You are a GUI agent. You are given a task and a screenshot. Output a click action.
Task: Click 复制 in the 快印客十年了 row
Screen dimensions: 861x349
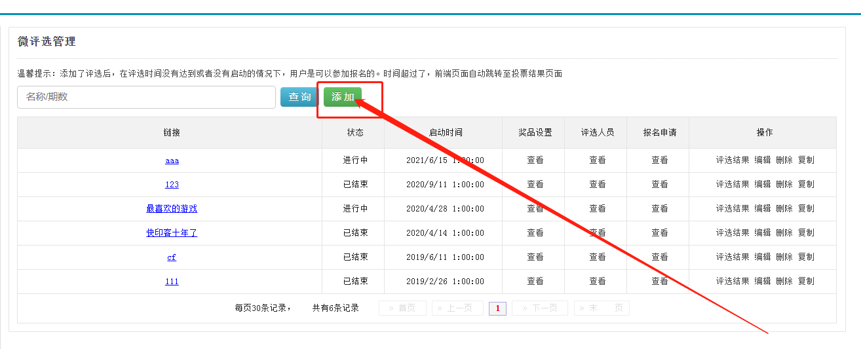click(x=806, y=233)
